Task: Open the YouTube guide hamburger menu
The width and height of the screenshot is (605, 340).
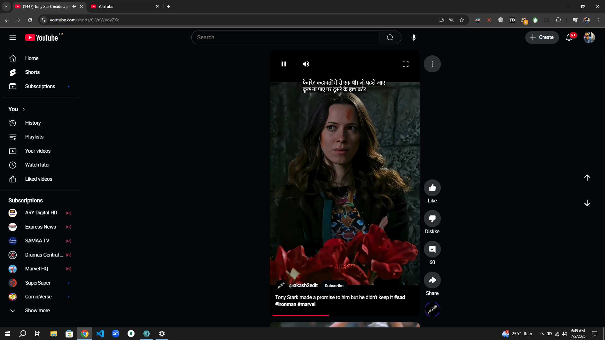Action: coord(13,37)
